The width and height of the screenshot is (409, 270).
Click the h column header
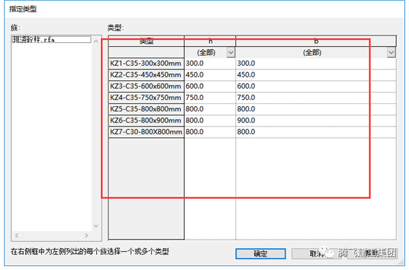[x=210, y=41]
